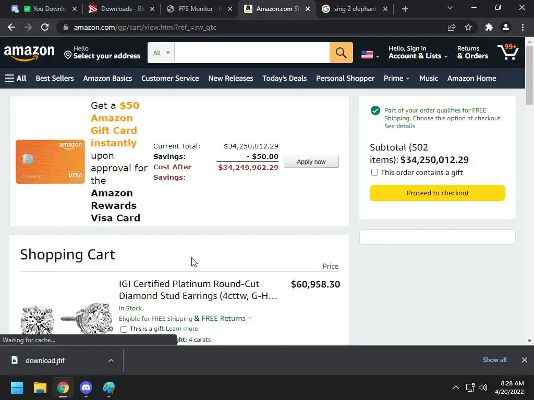
Task: Click the share page icon in address bar
Action: click(452, 27)
